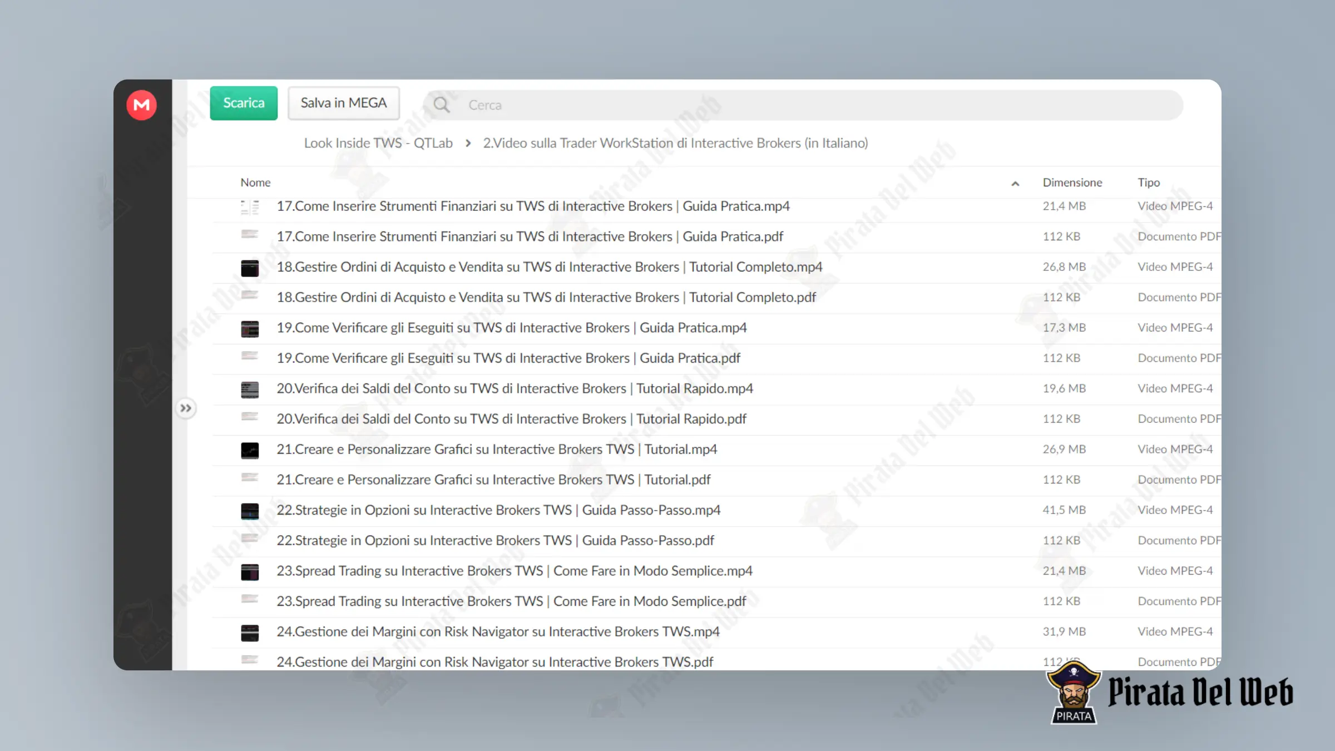Click thumbnail of 17.Come Inserire Strumenti mp4
This screenshot has height=751, width=1335.
(250, 207)
